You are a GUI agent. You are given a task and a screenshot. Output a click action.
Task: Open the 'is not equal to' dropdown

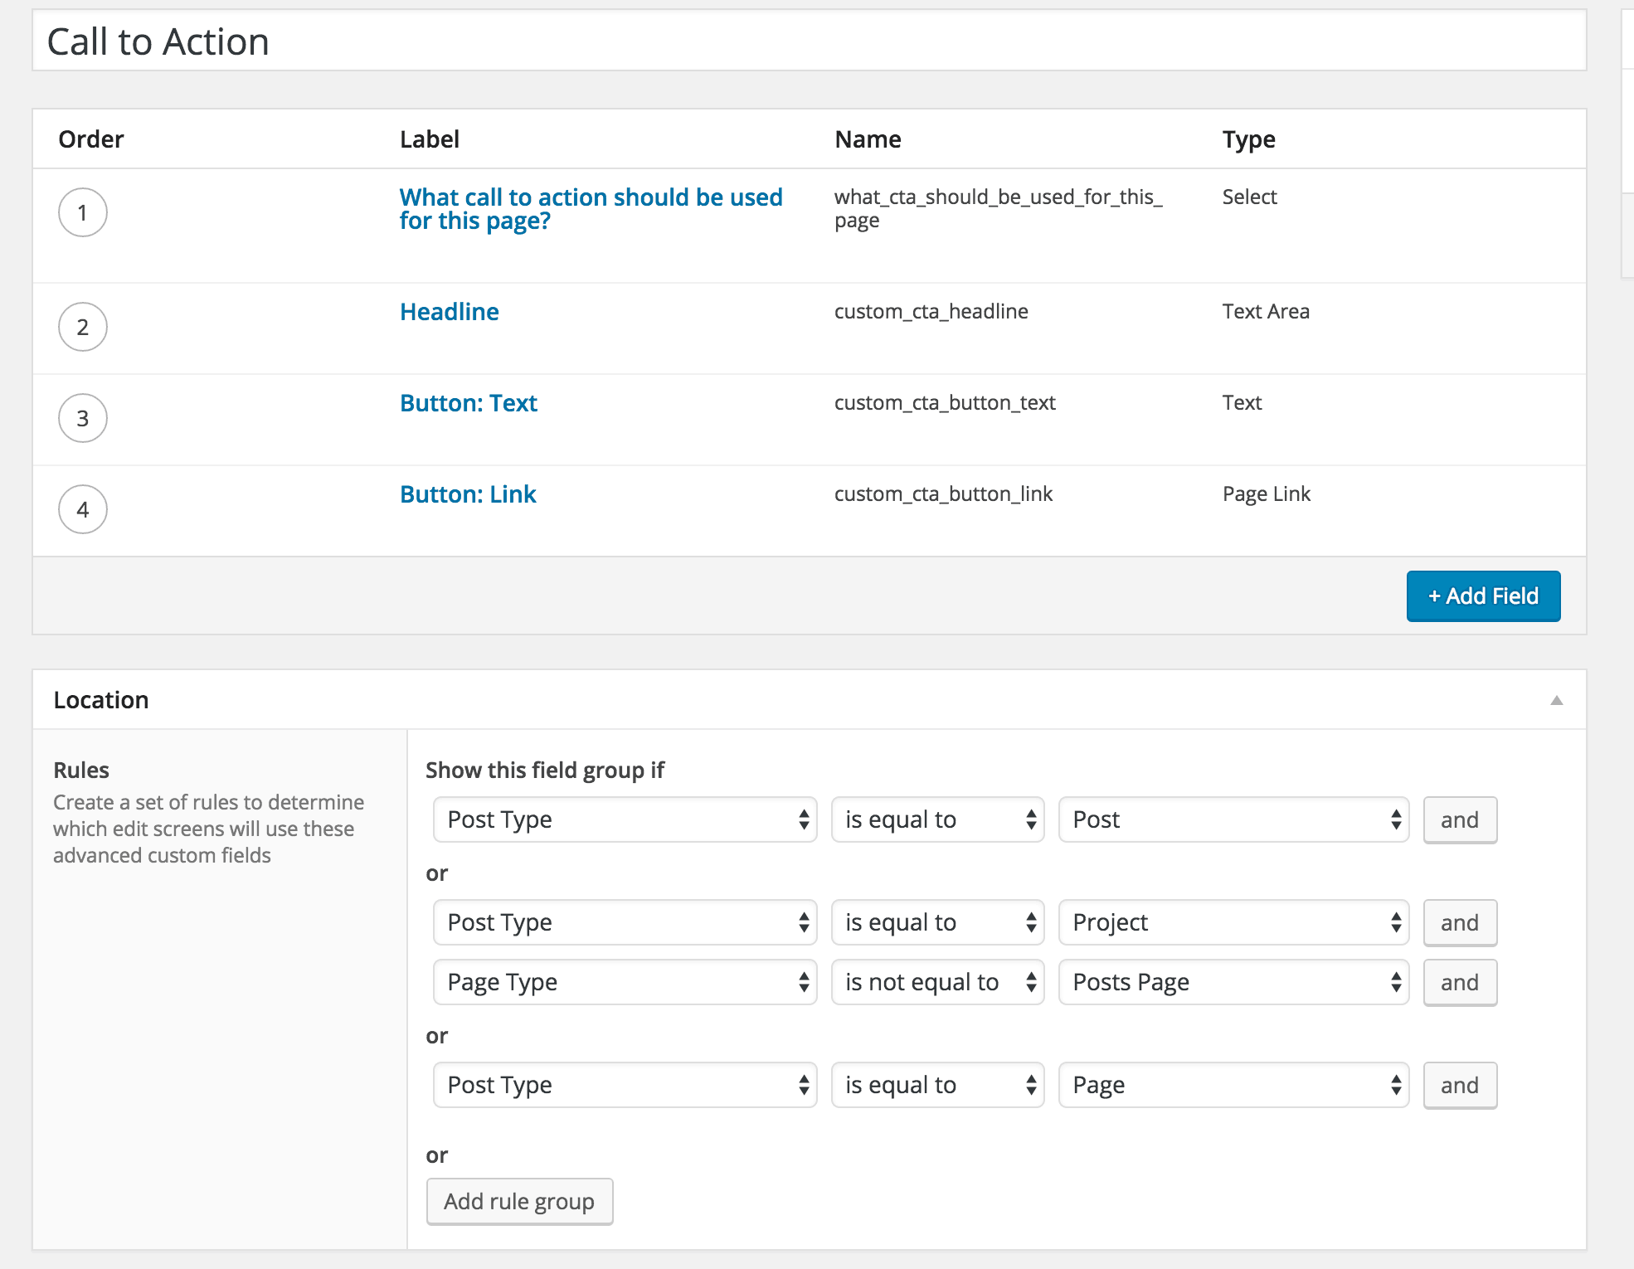pos(936,982)
